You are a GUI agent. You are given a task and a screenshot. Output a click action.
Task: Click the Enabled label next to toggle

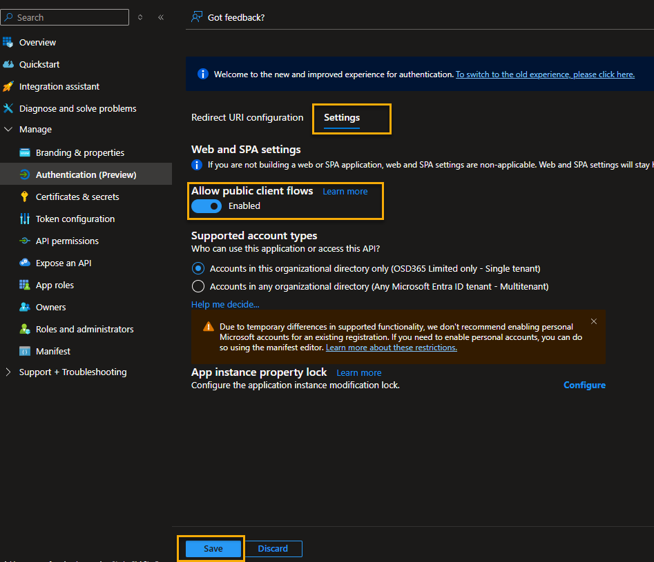[244, 205]
